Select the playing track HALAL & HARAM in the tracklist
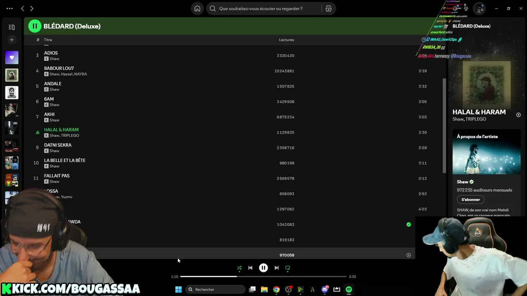 (x=61, y=129)
